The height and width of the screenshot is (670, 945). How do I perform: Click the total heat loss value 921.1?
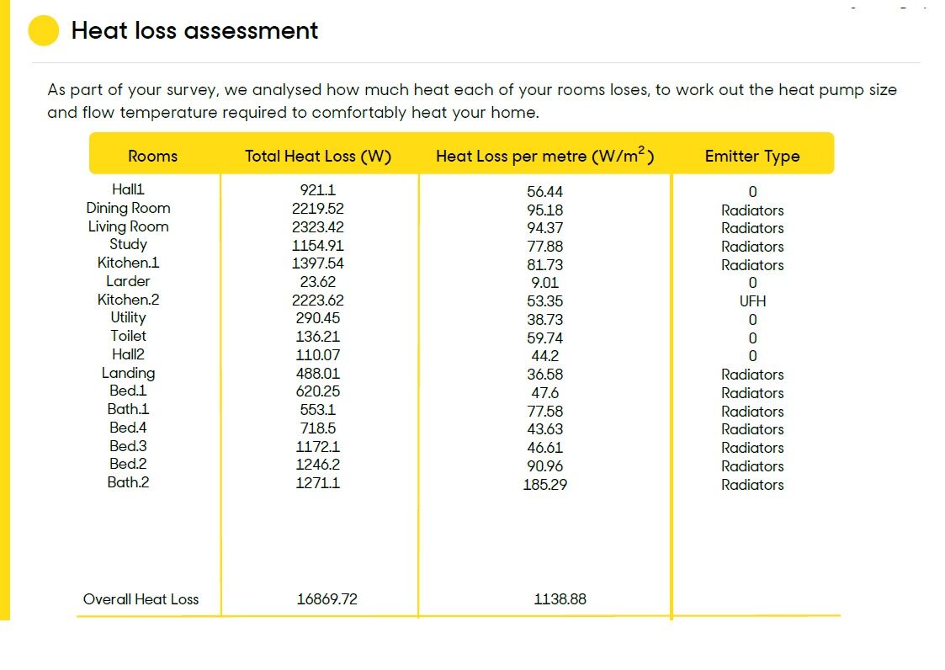tap(317, 190)
